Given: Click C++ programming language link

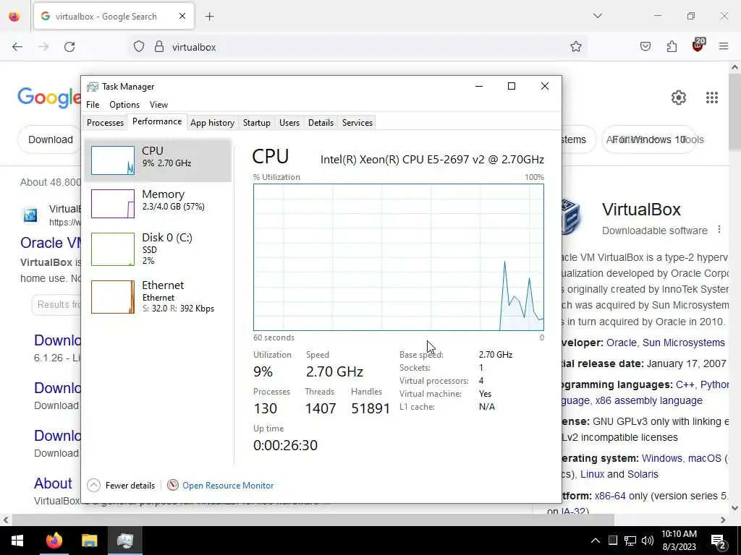Looking at the screenshot, I should [685, 385].
